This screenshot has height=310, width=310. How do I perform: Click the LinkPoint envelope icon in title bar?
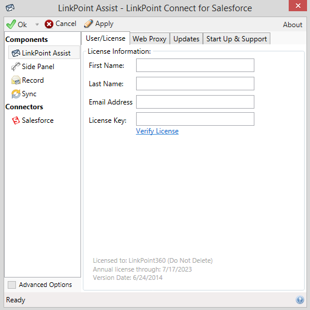10,8
